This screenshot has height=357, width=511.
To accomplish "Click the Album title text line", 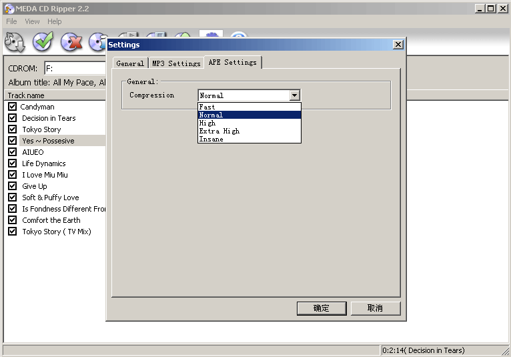I will 57,83.
